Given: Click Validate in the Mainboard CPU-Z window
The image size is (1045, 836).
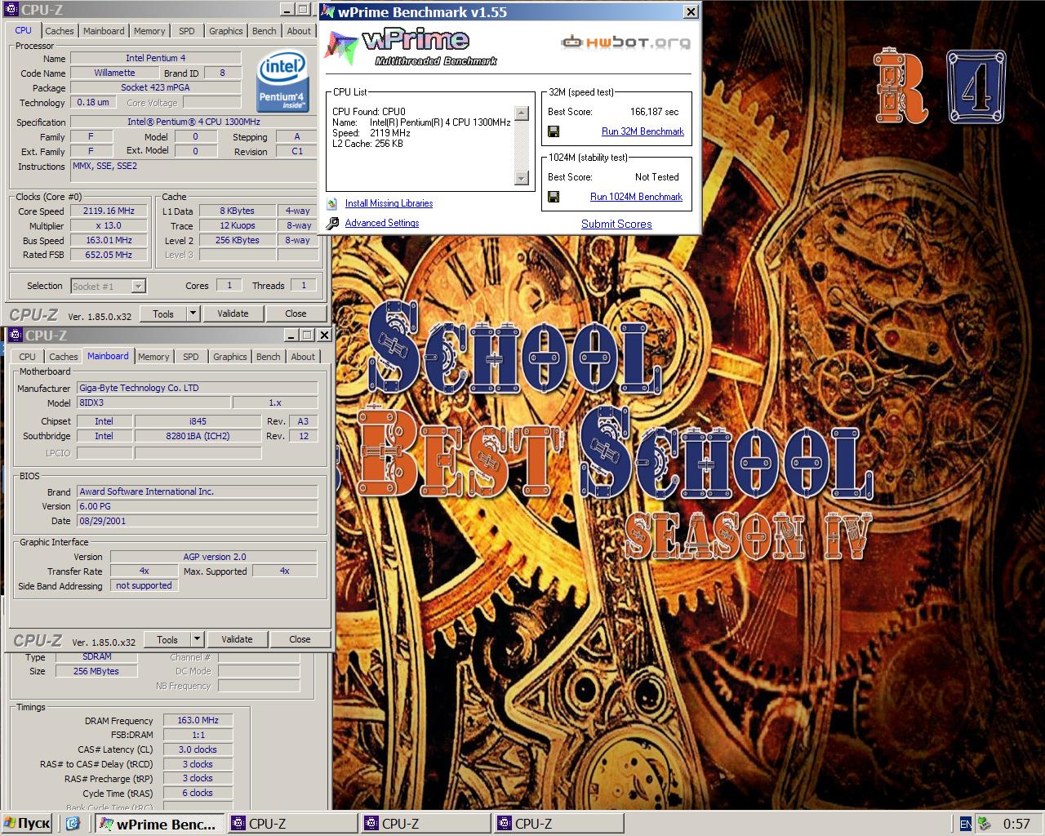Looking at the screenshot, I should 237,639.
